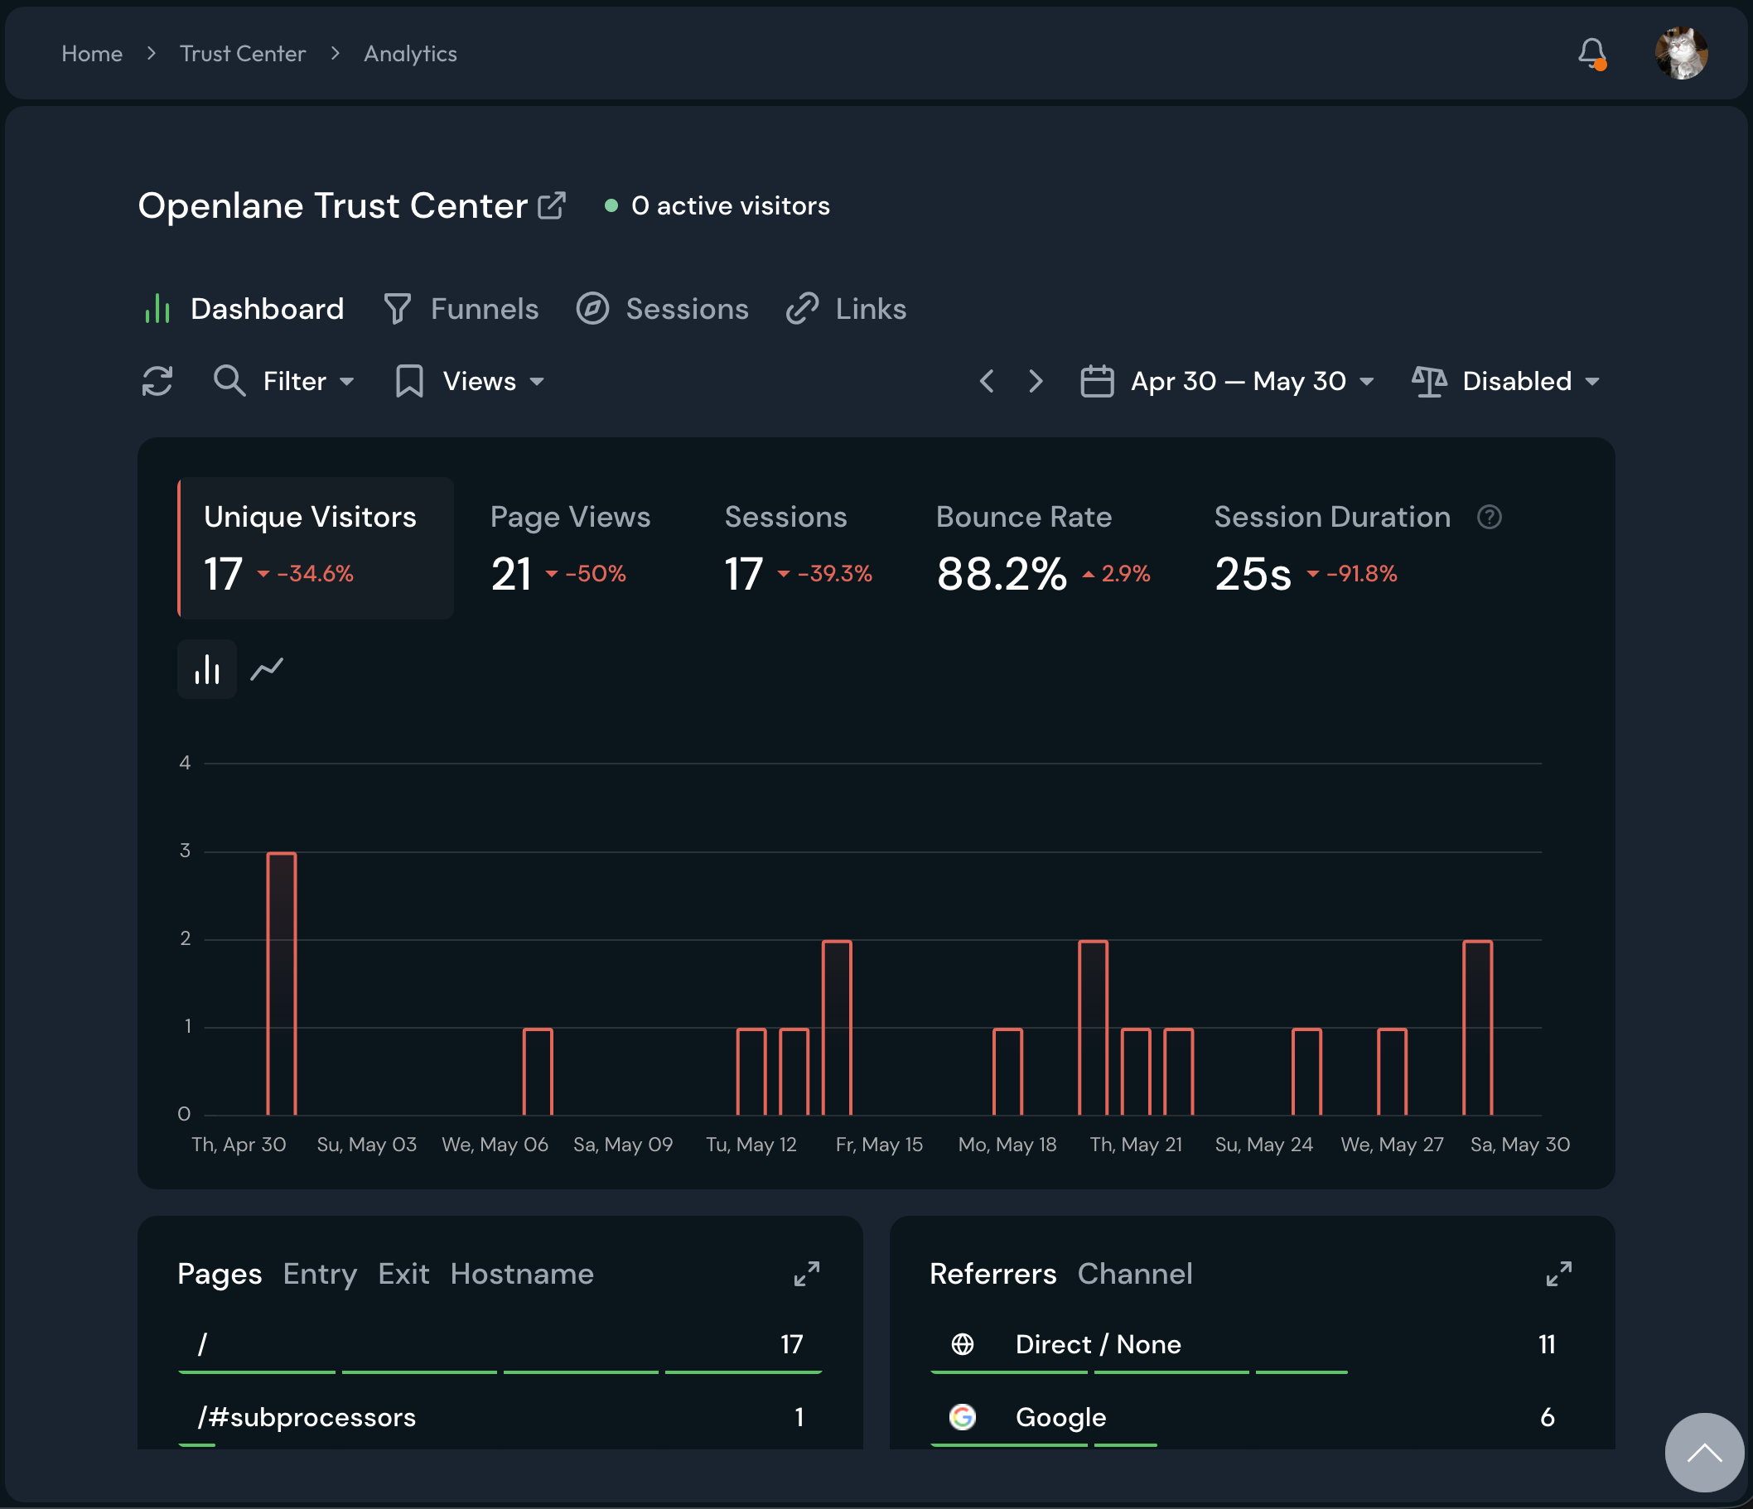Image resolution: width=1753 pixels, height=1509 pixels.
Task: Switch to the Sessions tab
Action: (x=662, y=309)
